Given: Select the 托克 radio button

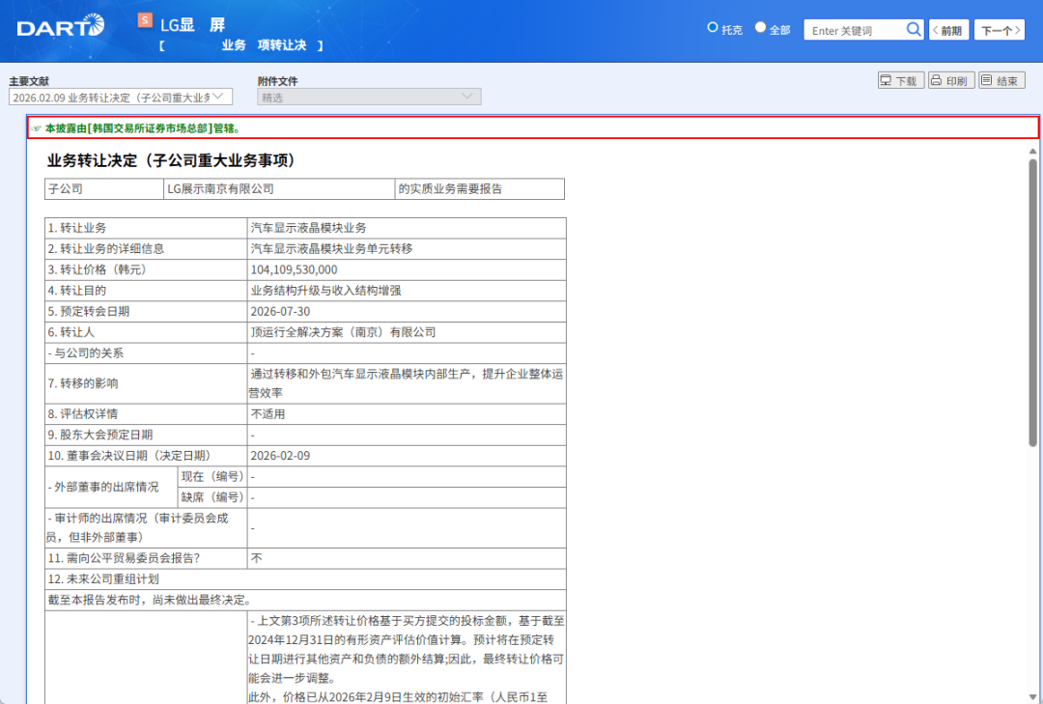Looking at the screenshot, I should coord(712,28).
